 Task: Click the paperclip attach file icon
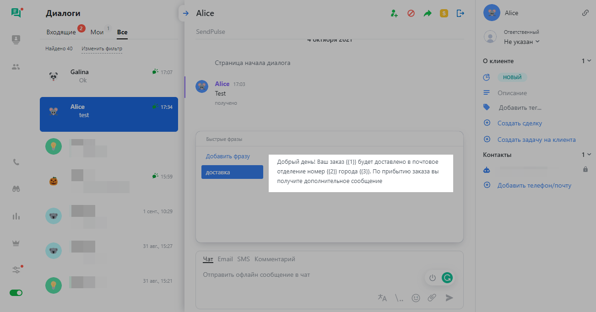432,298
